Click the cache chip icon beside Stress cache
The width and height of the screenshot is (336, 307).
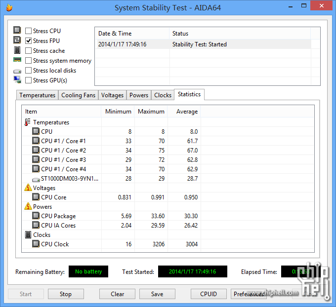click(17, 50)
